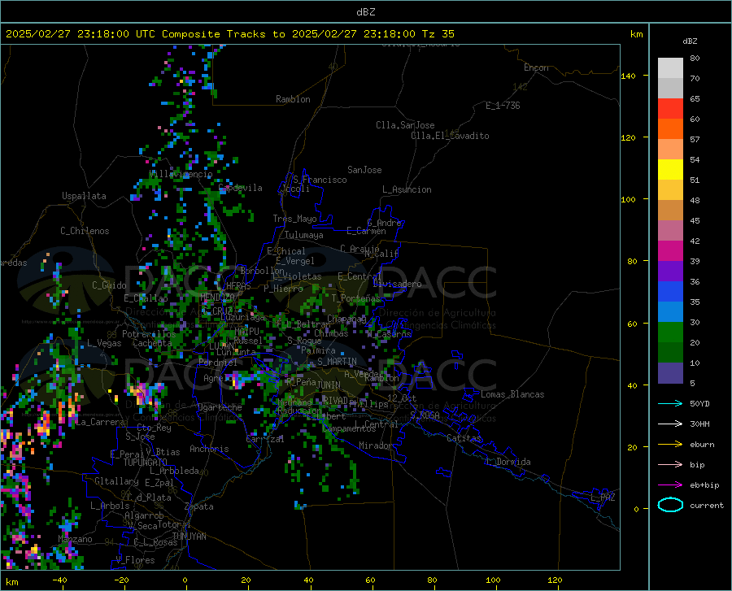Pick the mauve 42-45 dBZ swatch
732x591 pixels.
tap(670, 230)
